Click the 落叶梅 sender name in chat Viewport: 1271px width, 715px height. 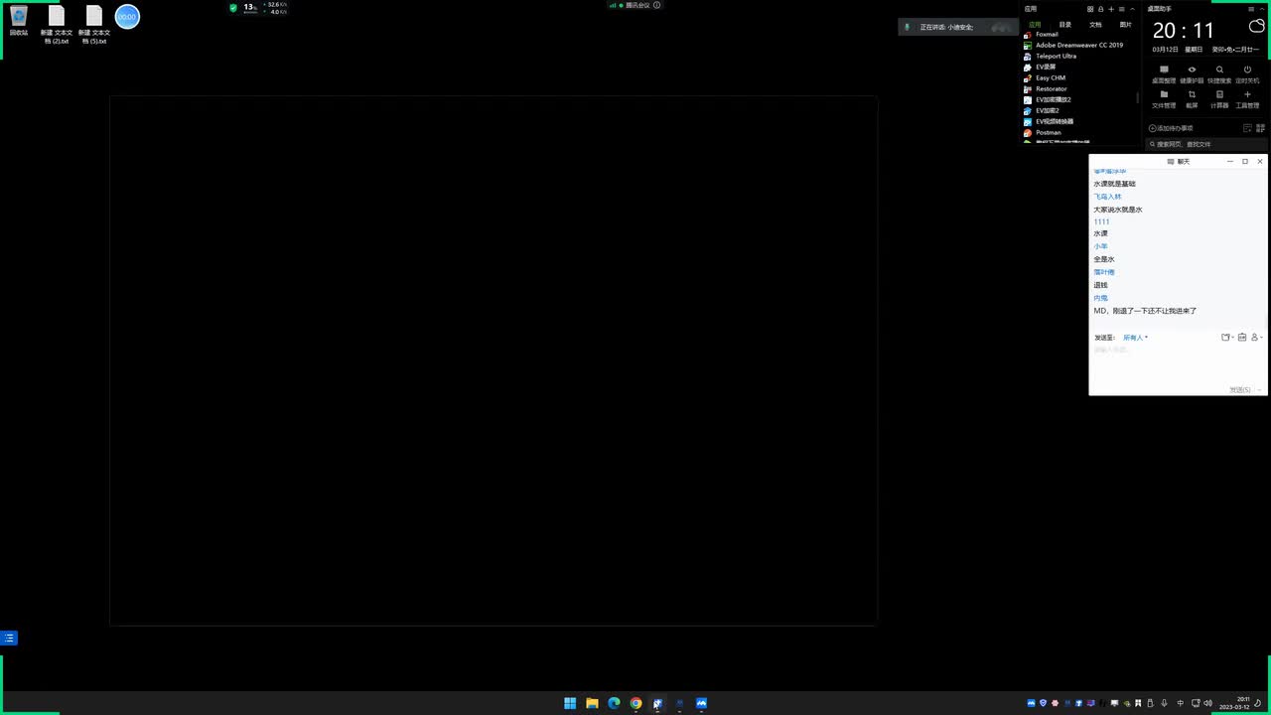click(1104, 272)
